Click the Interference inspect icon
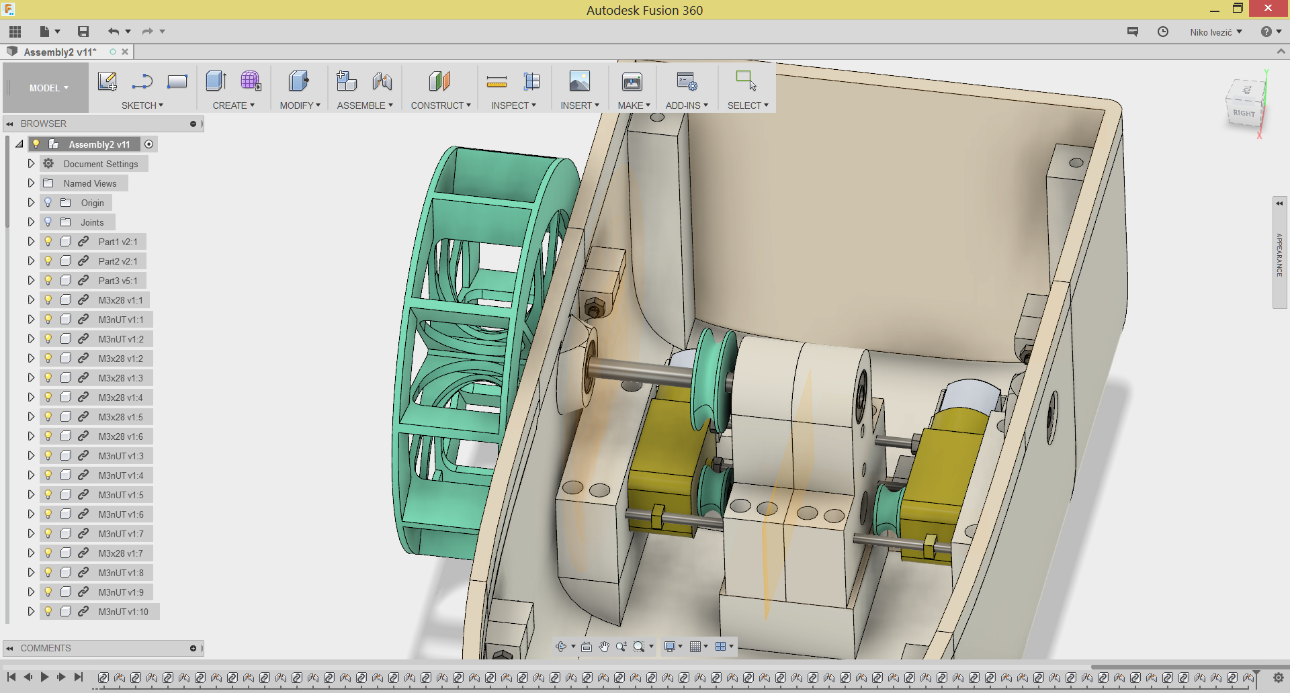 tap(531, 81)
